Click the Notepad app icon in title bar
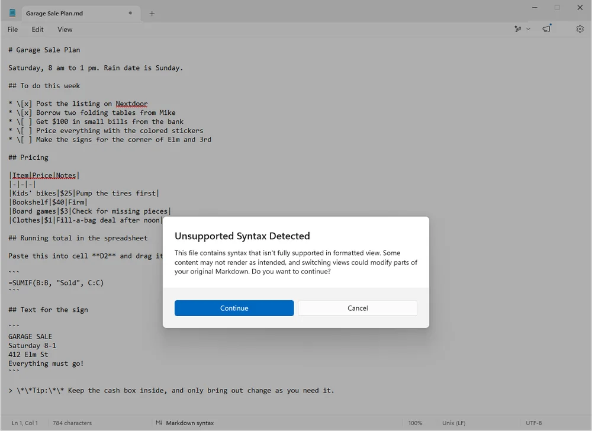 tap(12, 13)
